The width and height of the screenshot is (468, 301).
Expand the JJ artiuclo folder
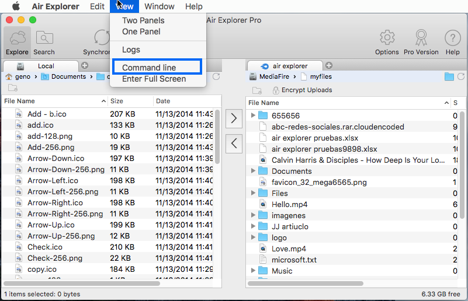(x=253, y=226)
